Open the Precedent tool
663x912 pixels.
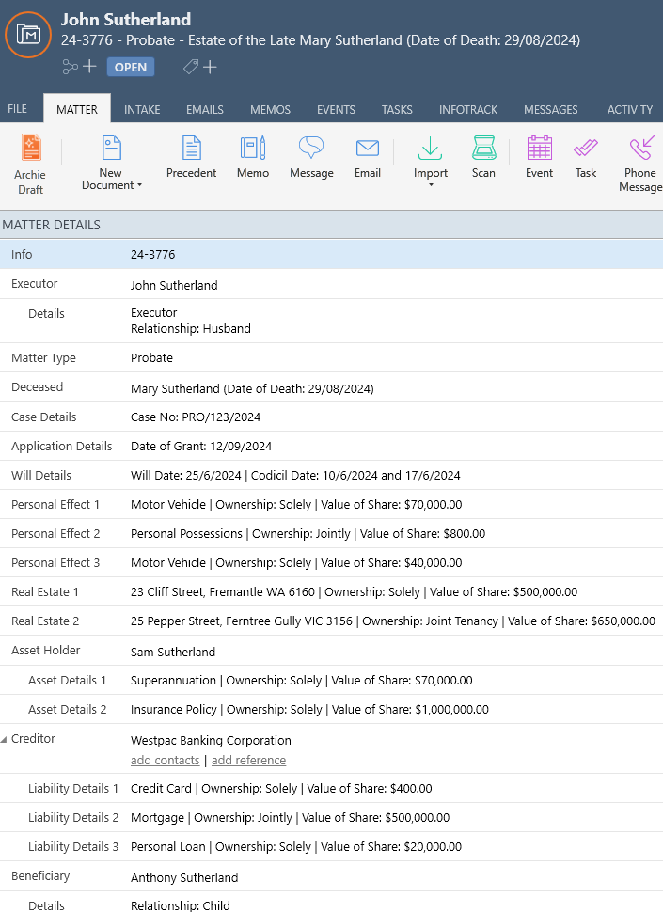191,157
